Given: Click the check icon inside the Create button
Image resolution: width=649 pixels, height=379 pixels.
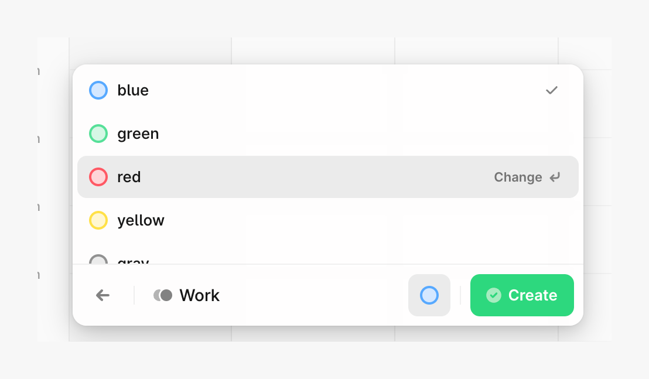Looking at the screenshot, I should [x=494, y=295].
